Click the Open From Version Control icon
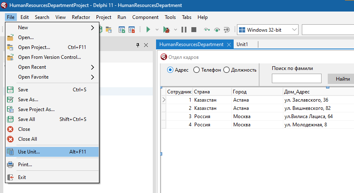354x193 pixels. pyautogui.click(x=10, y=57)
